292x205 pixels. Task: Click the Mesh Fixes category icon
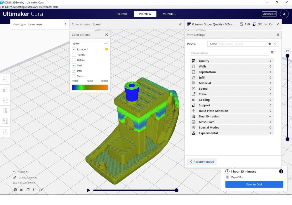click(194, 122)
